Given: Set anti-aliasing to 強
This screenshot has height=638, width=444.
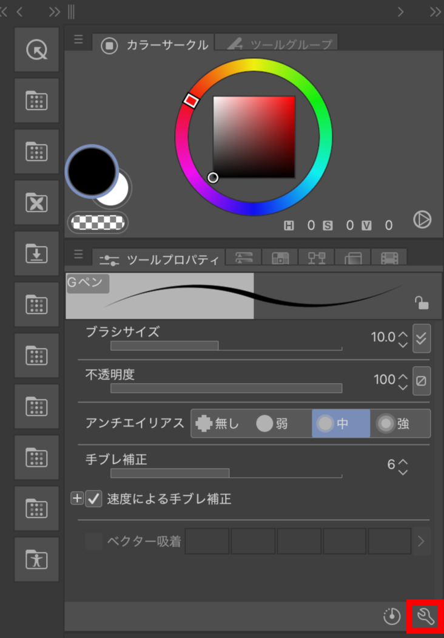Looking at the screenshot, I should pyautogui.click(x=400, y=424).
